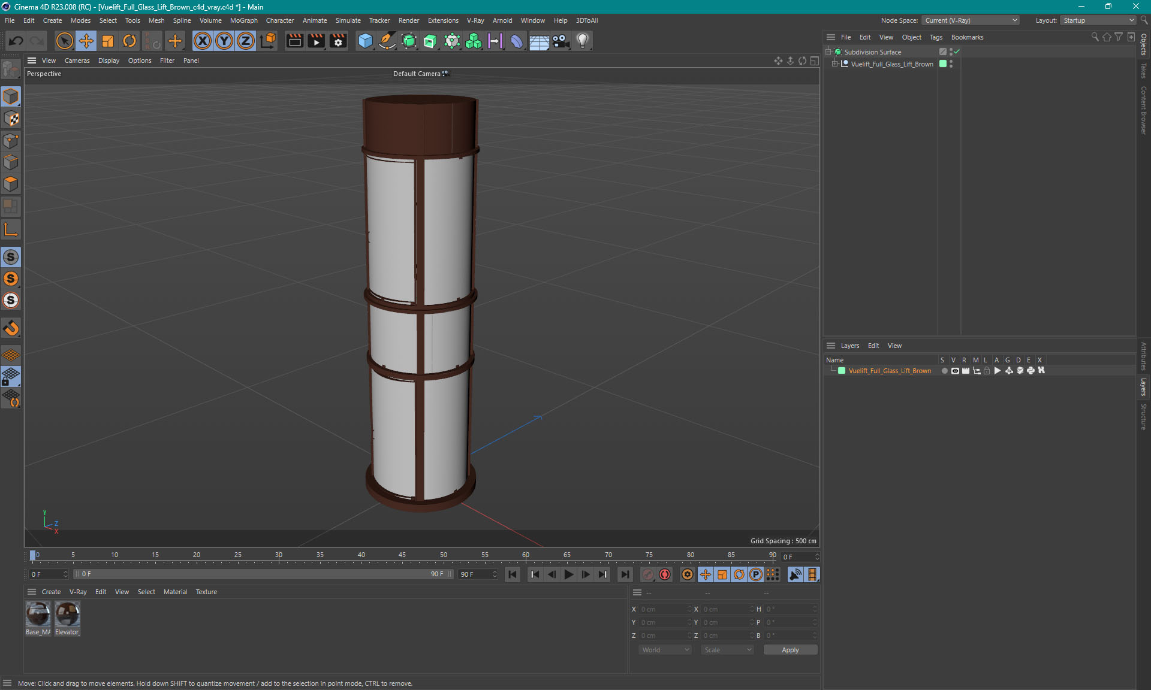Go to end of animation
1151x690 pixels.
pyautogui.click(x=625, y=574)
